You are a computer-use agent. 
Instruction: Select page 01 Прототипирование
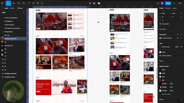pos(11,18)
